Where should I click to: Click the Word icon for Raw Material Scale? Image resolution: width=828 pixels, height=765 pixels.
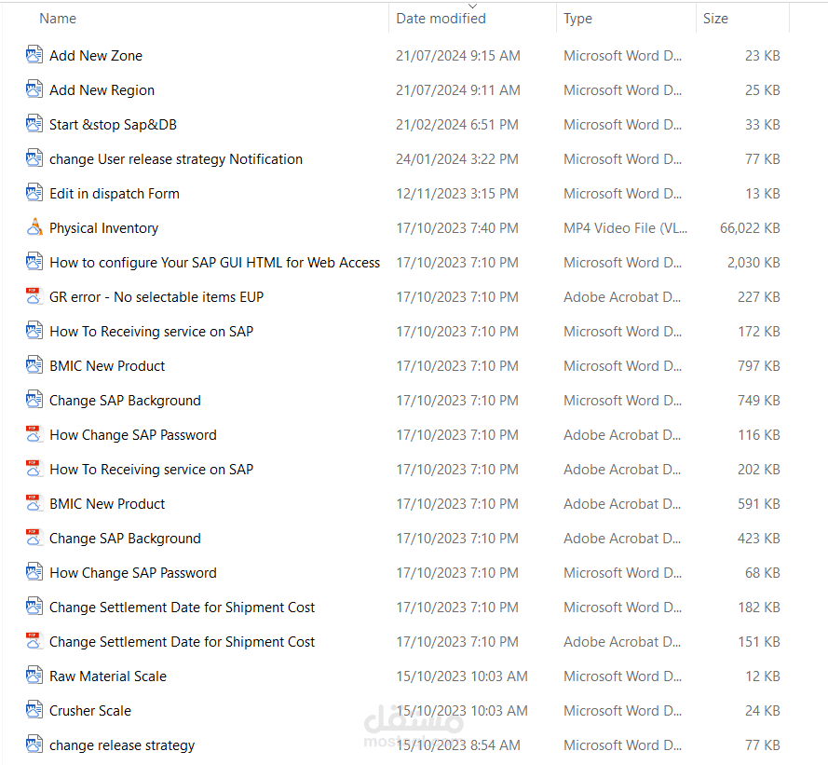click(x=34, y=676)
